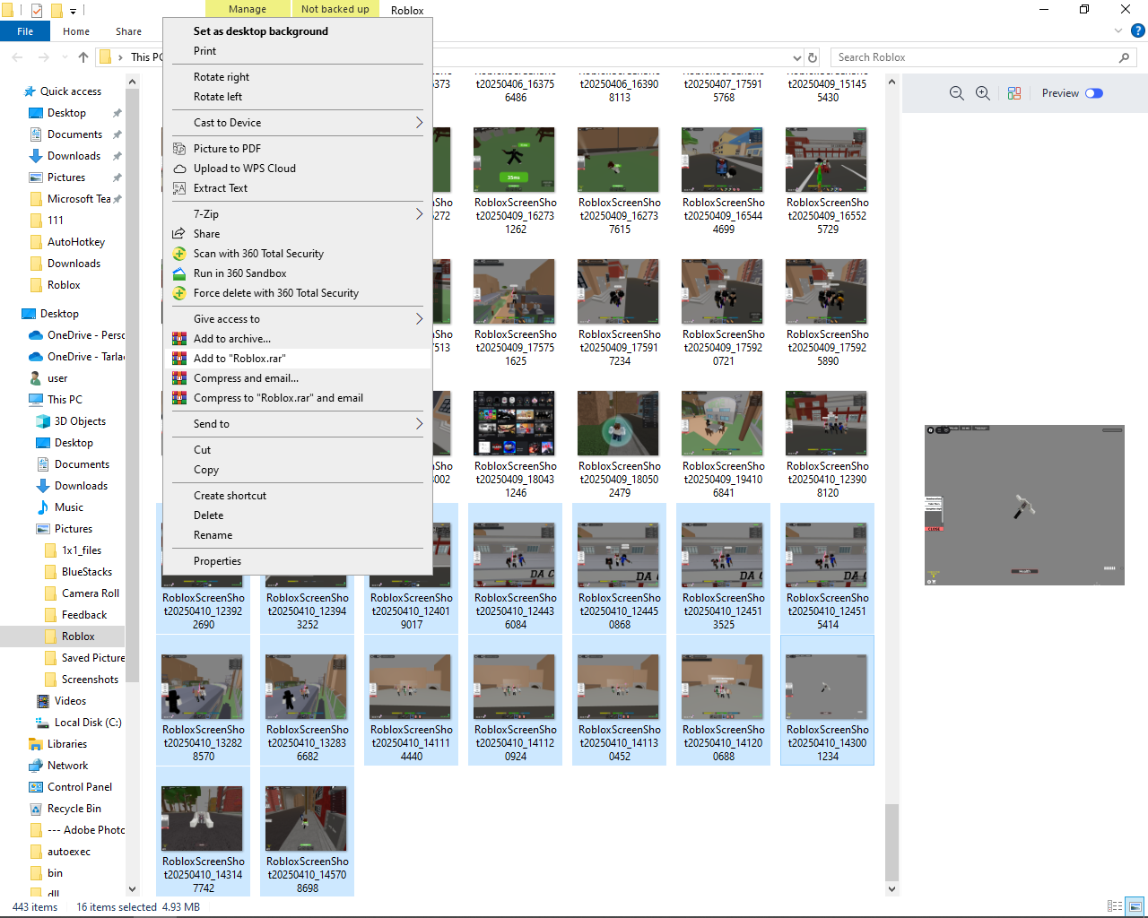The height and width of the screenshot is (918, 1148).
Task: Open the Quick Access Toolbar customize dropdown
Action: click(74, 11)
